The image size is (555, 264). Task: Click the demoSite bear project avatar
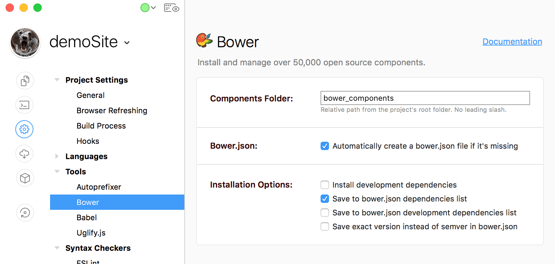(x=25, y=43)
